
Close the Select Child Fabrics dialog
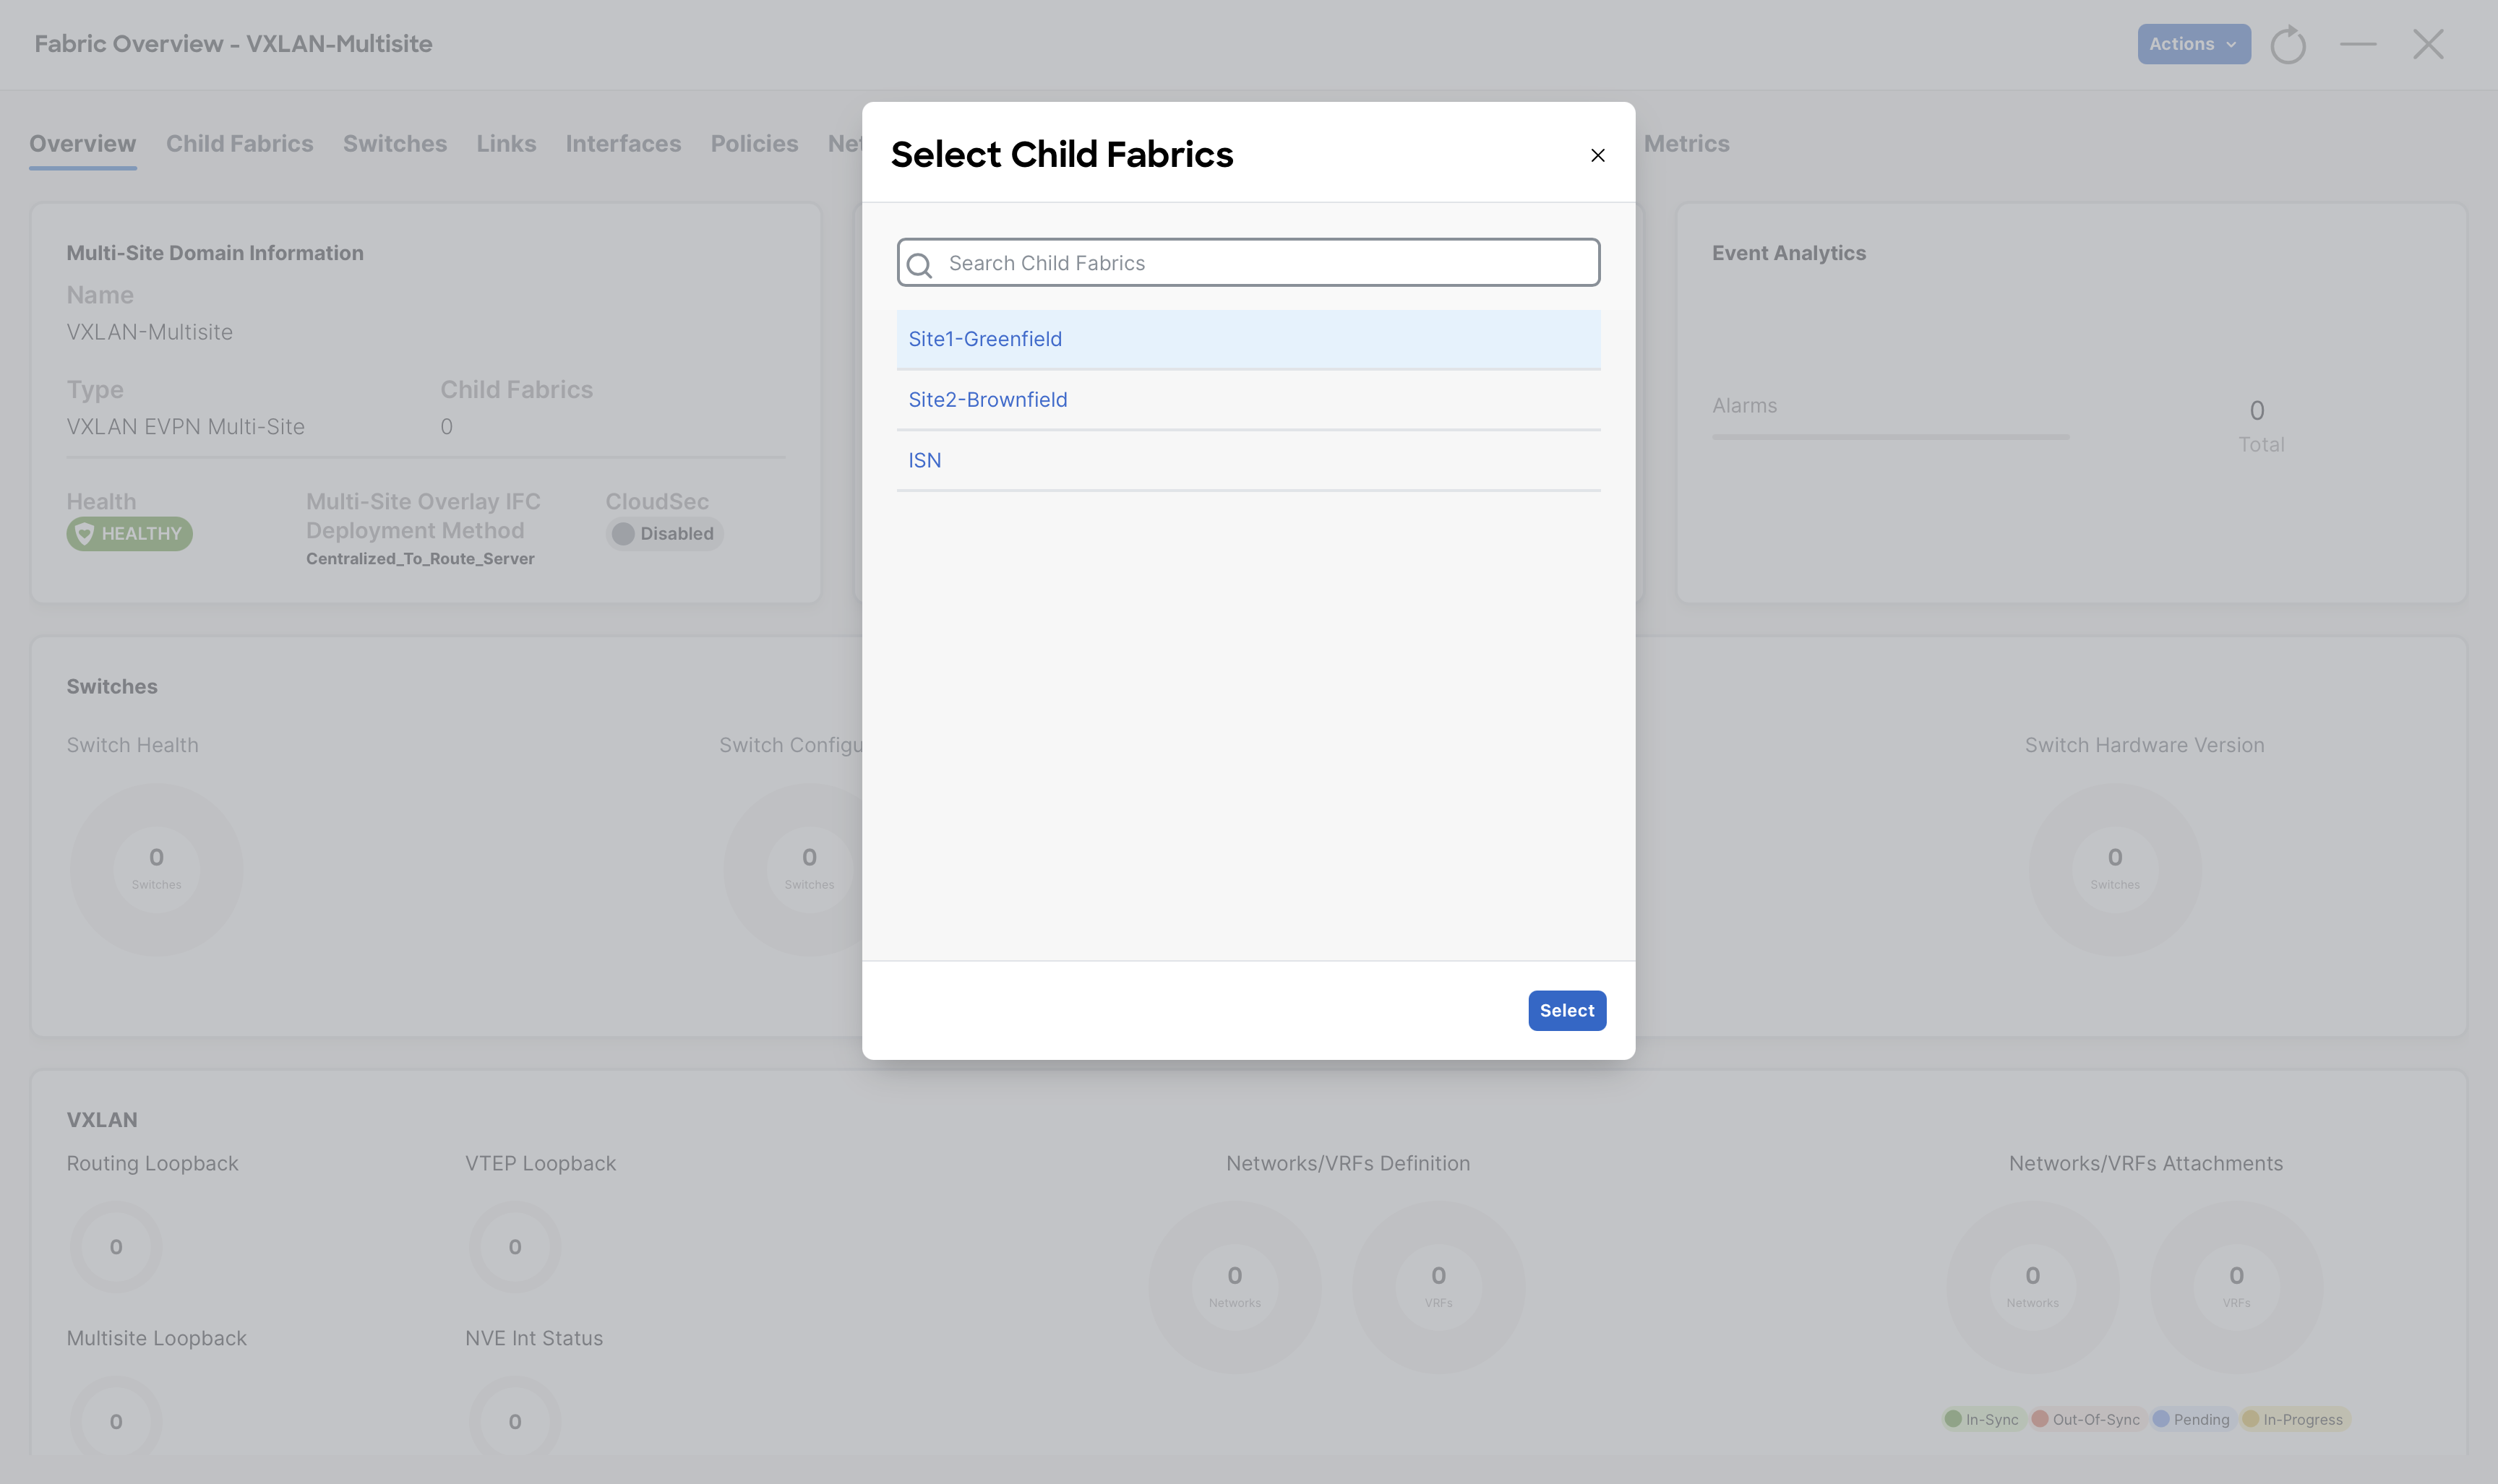pyautogui.click(x=1597, y=155)
